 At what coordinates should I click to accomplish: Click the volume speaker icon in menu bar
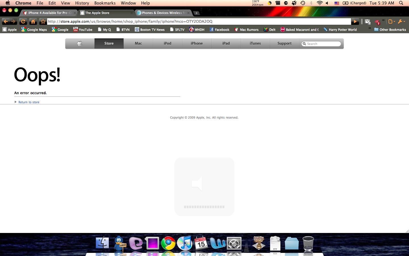[327, 3]
